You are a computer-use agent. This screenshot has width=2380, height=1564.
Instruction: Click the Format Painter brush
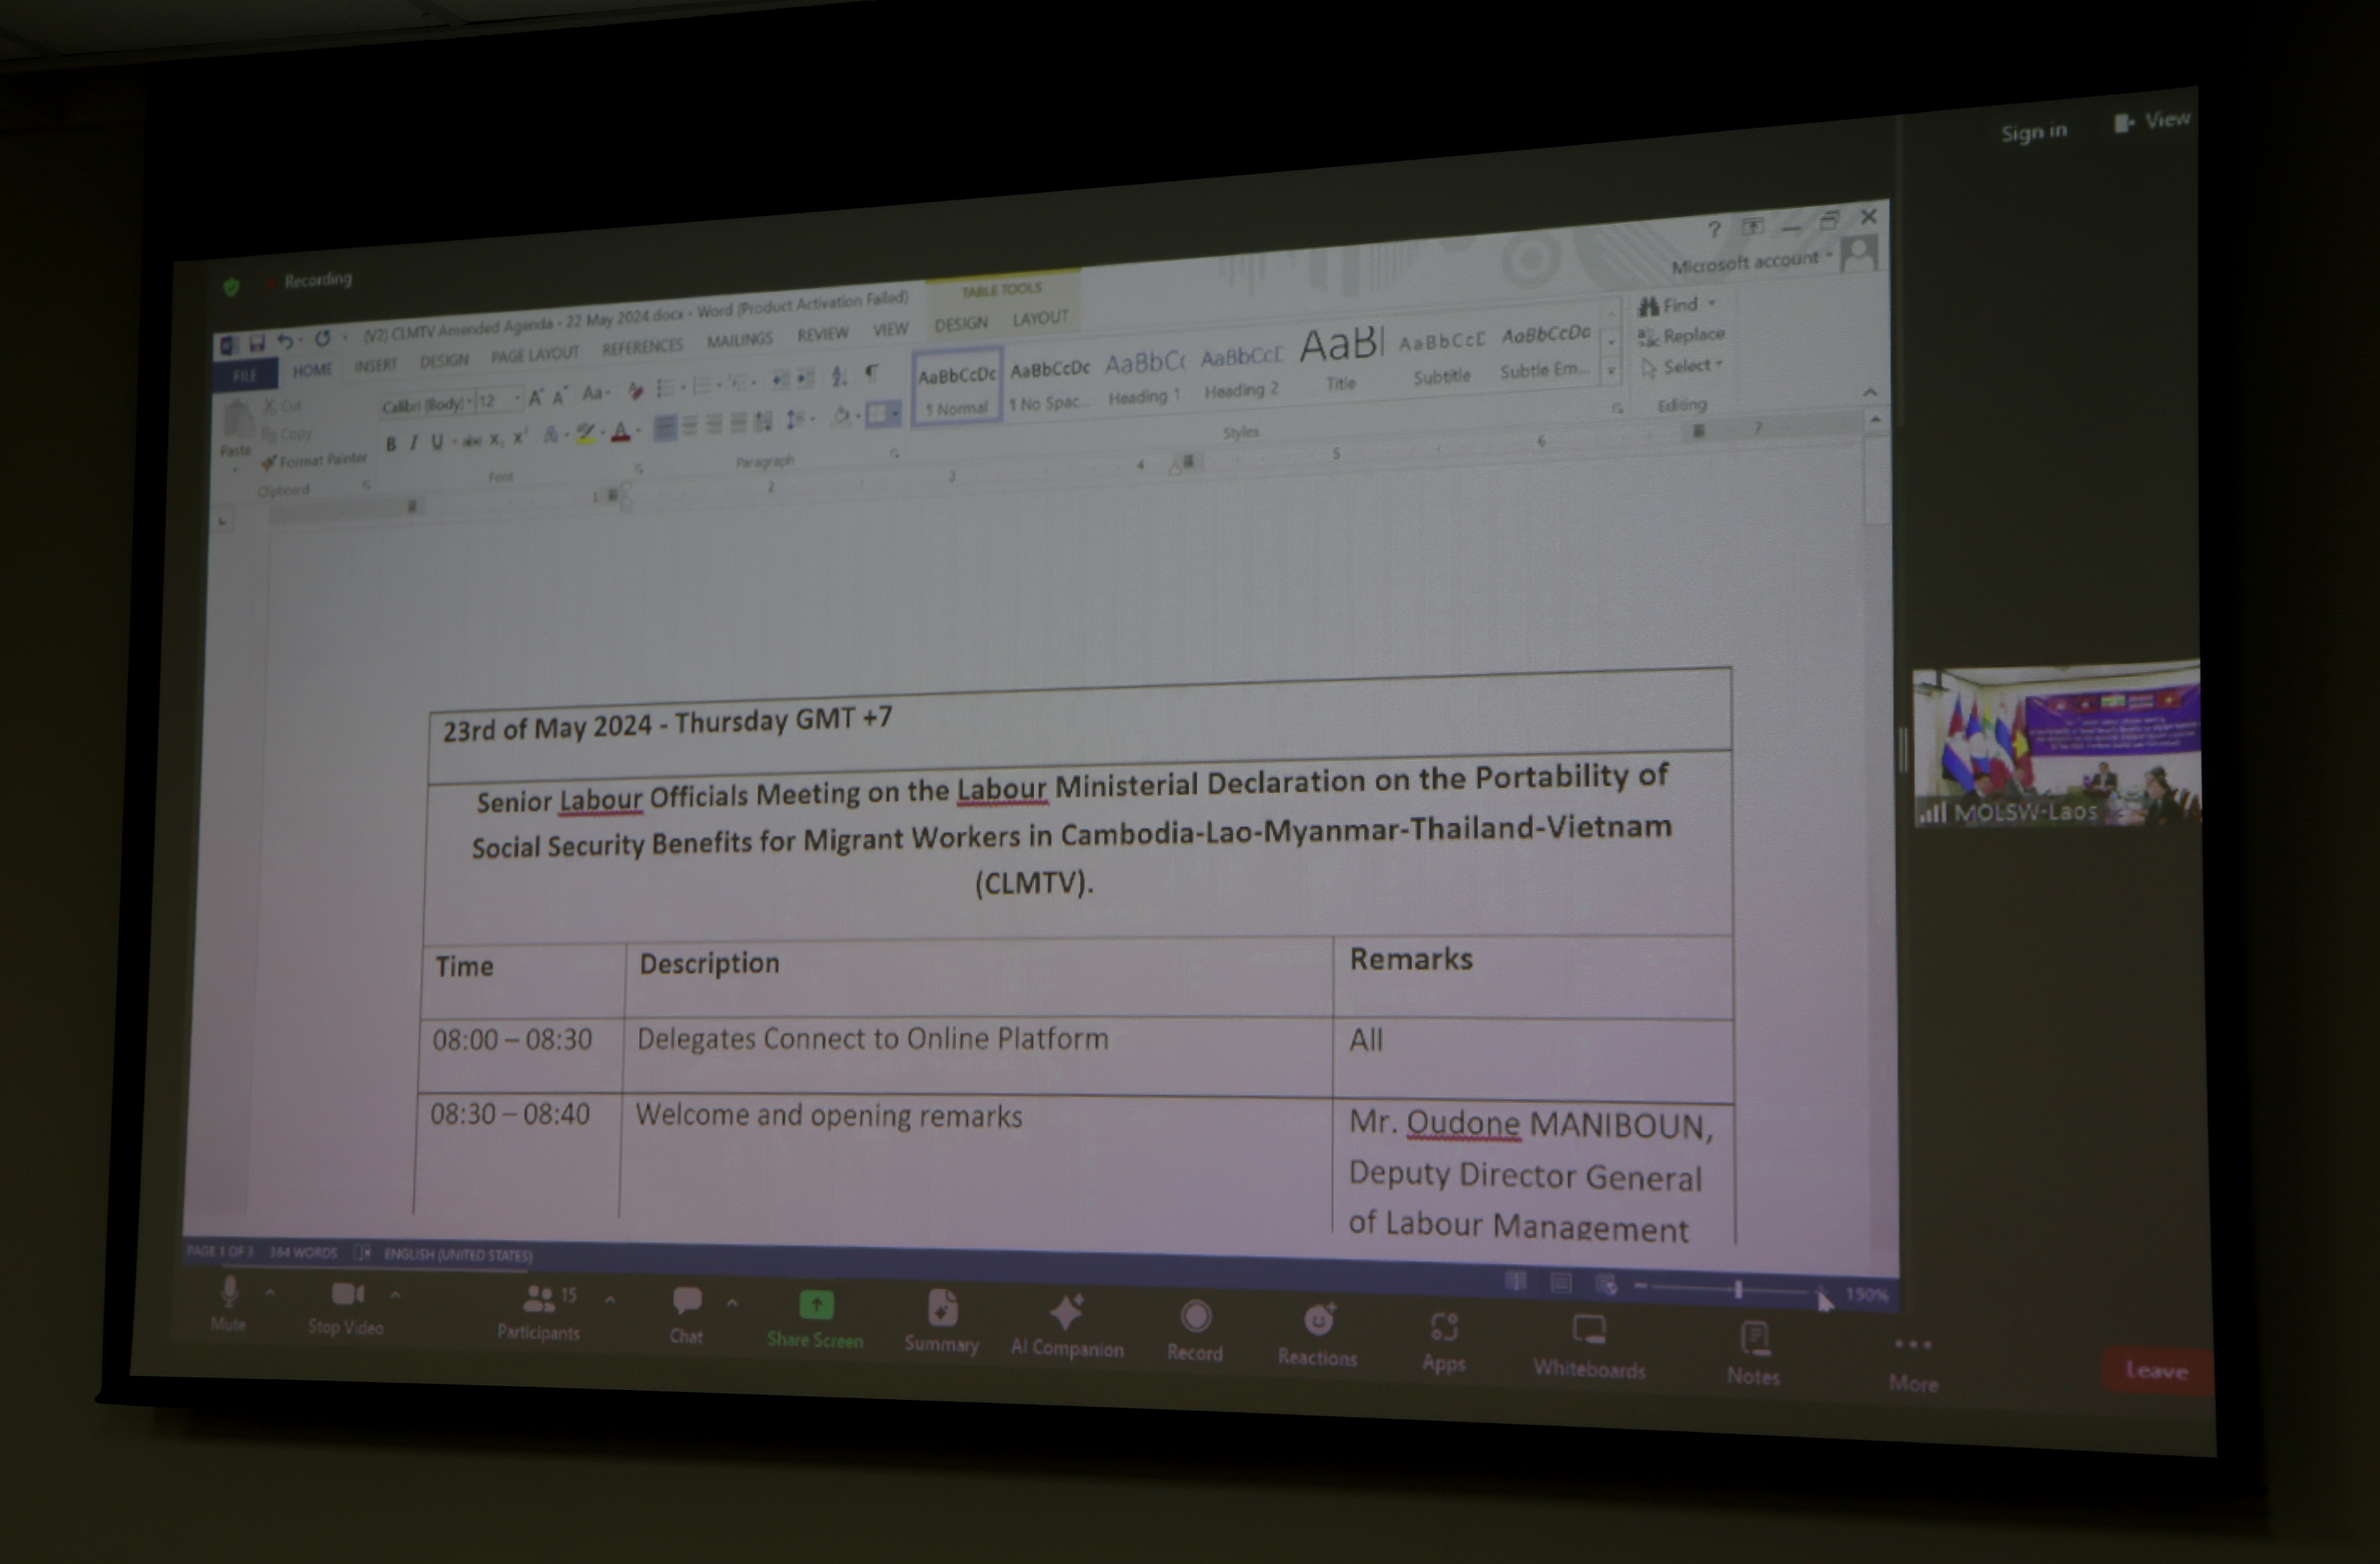pyautogui.click(x=268, y=462)
